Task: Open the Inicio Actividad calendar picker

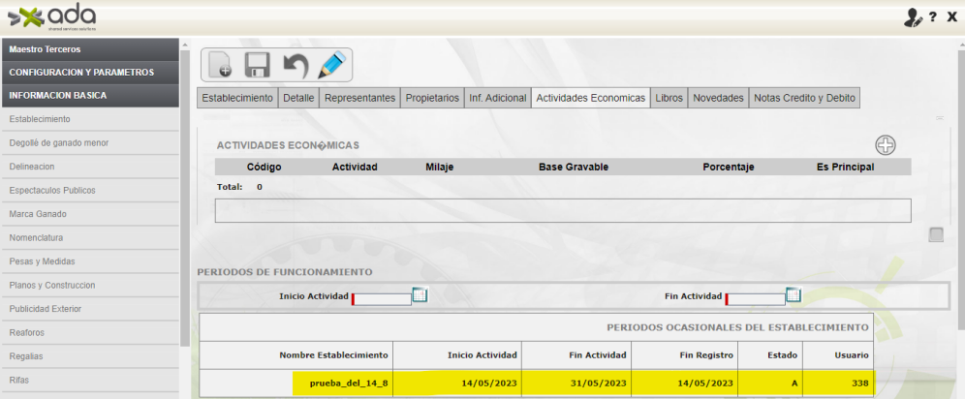Action: (x=420, y=295)
